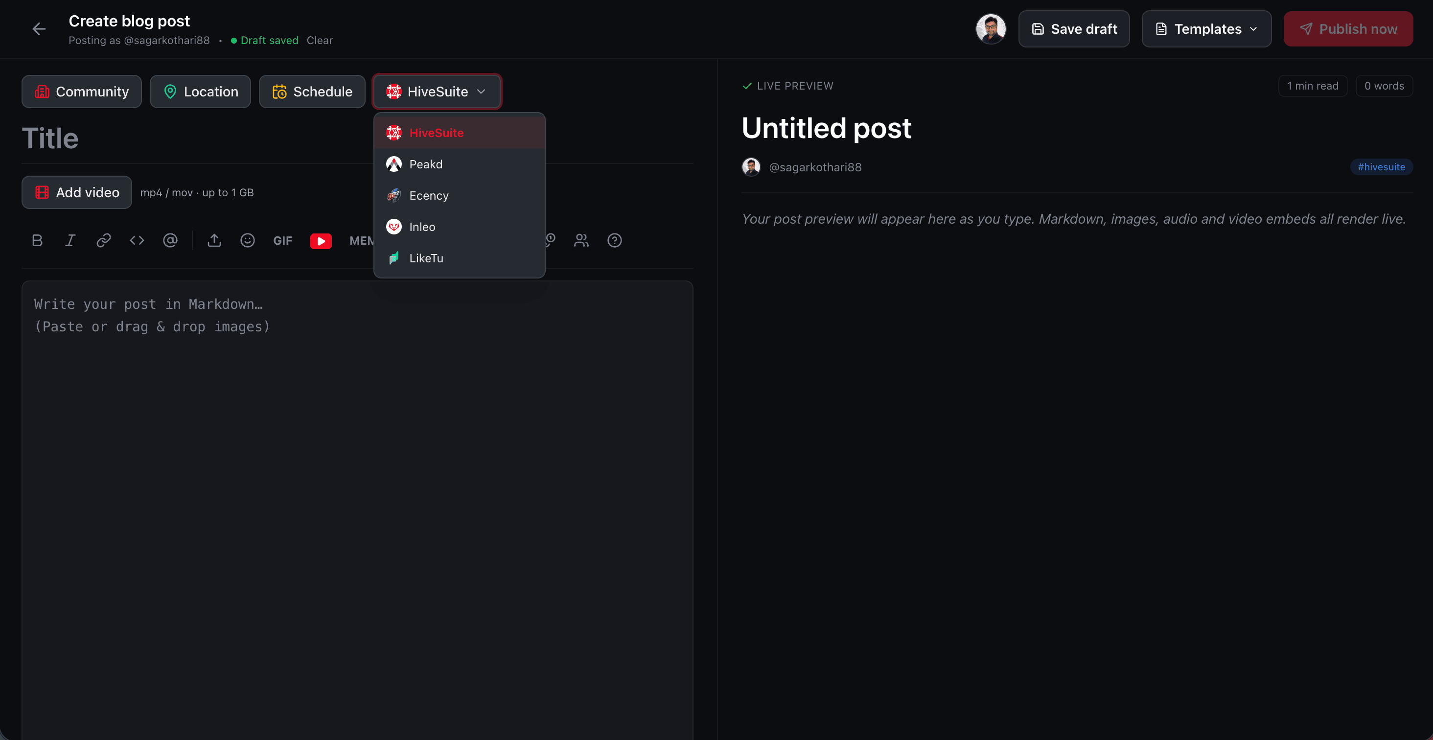Open the Community selector
Viewport: 1433px width, 740px height.
pyautogui.click(x=82, y=92)
